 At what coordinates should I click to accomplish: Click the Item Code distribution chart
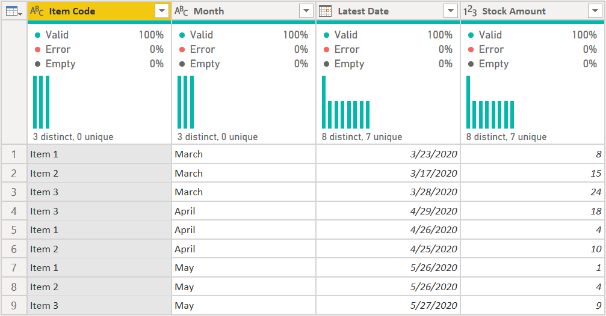(42, 102)
